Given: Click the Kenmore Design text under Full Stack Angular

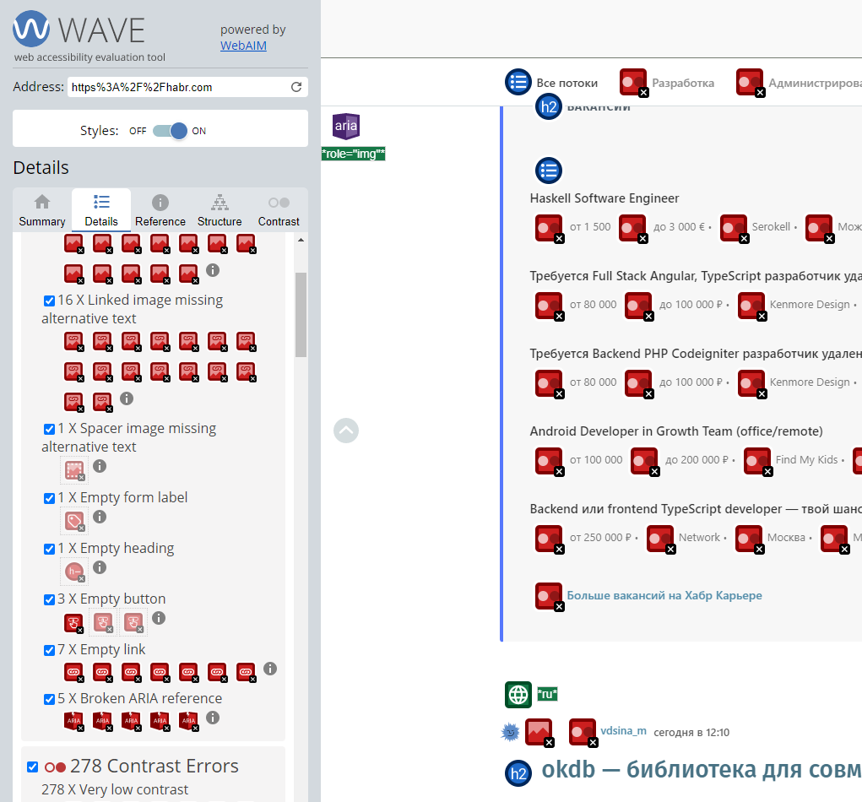Looking at the screenshot, I should [x=809, y=304].
